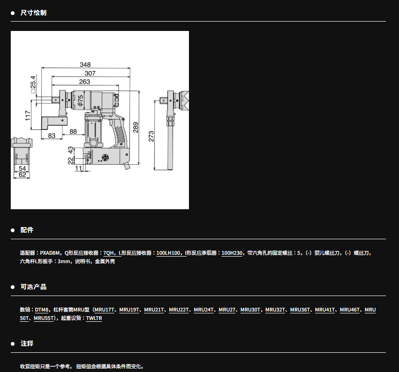Open the MRU19T socket link
This screenshot has height=372, width=399.
(129, 310)
